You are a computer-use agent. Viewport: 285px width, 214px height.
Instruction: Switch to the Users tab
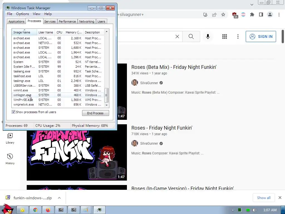pyautogui.click(x=101, y=21)
